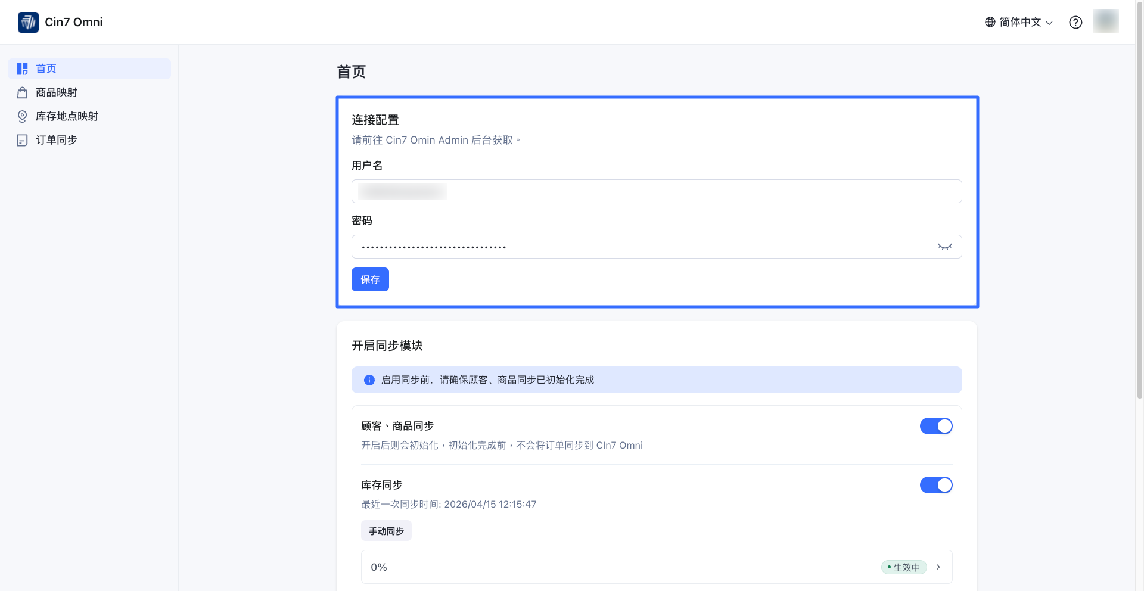Click the 保存 button

[x=370, y=279]
